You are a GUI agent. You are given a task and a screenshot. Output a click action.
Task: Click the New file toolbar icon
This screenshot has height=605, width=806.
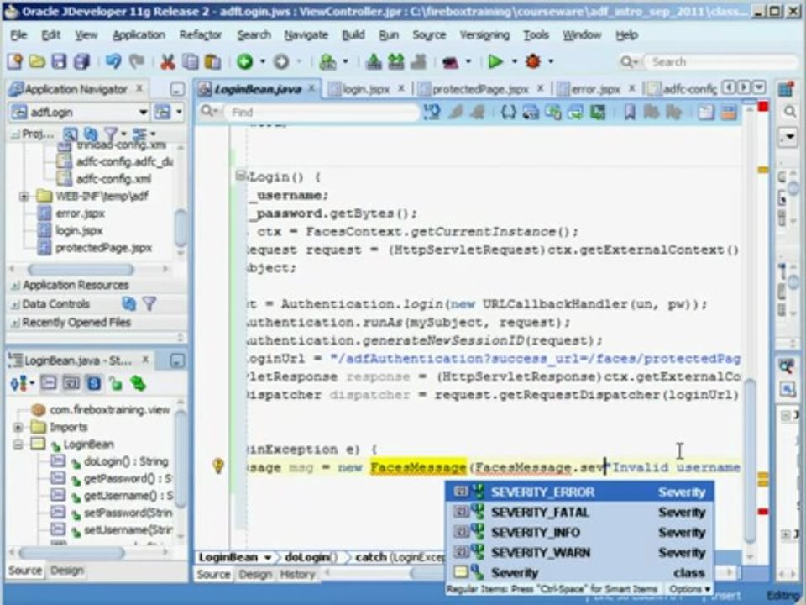(15, 61)
